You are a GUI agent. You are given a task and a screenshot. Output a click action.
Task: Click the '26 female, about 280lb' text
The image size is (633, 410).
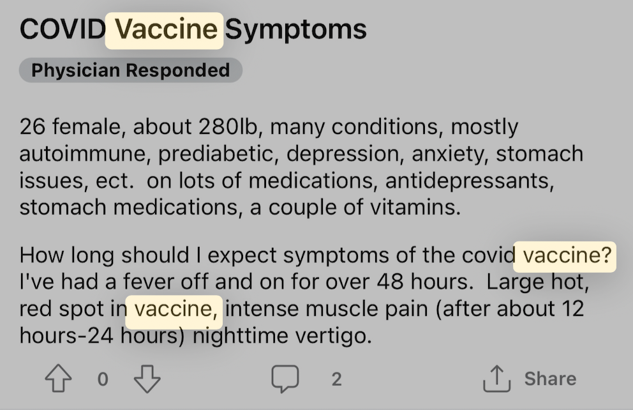click(138, 127)
